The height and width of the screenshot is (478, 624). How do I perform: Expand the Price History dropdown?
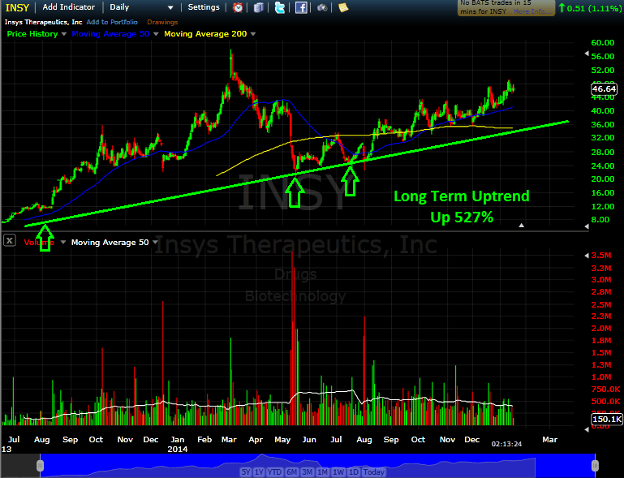[x=63, y=34]
